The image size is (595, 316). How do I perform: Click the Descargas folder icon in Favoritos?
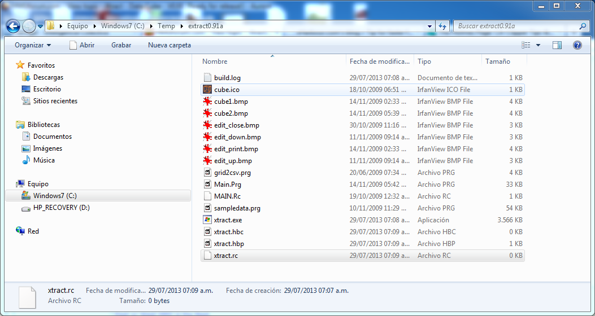click(x=25, y=77)
